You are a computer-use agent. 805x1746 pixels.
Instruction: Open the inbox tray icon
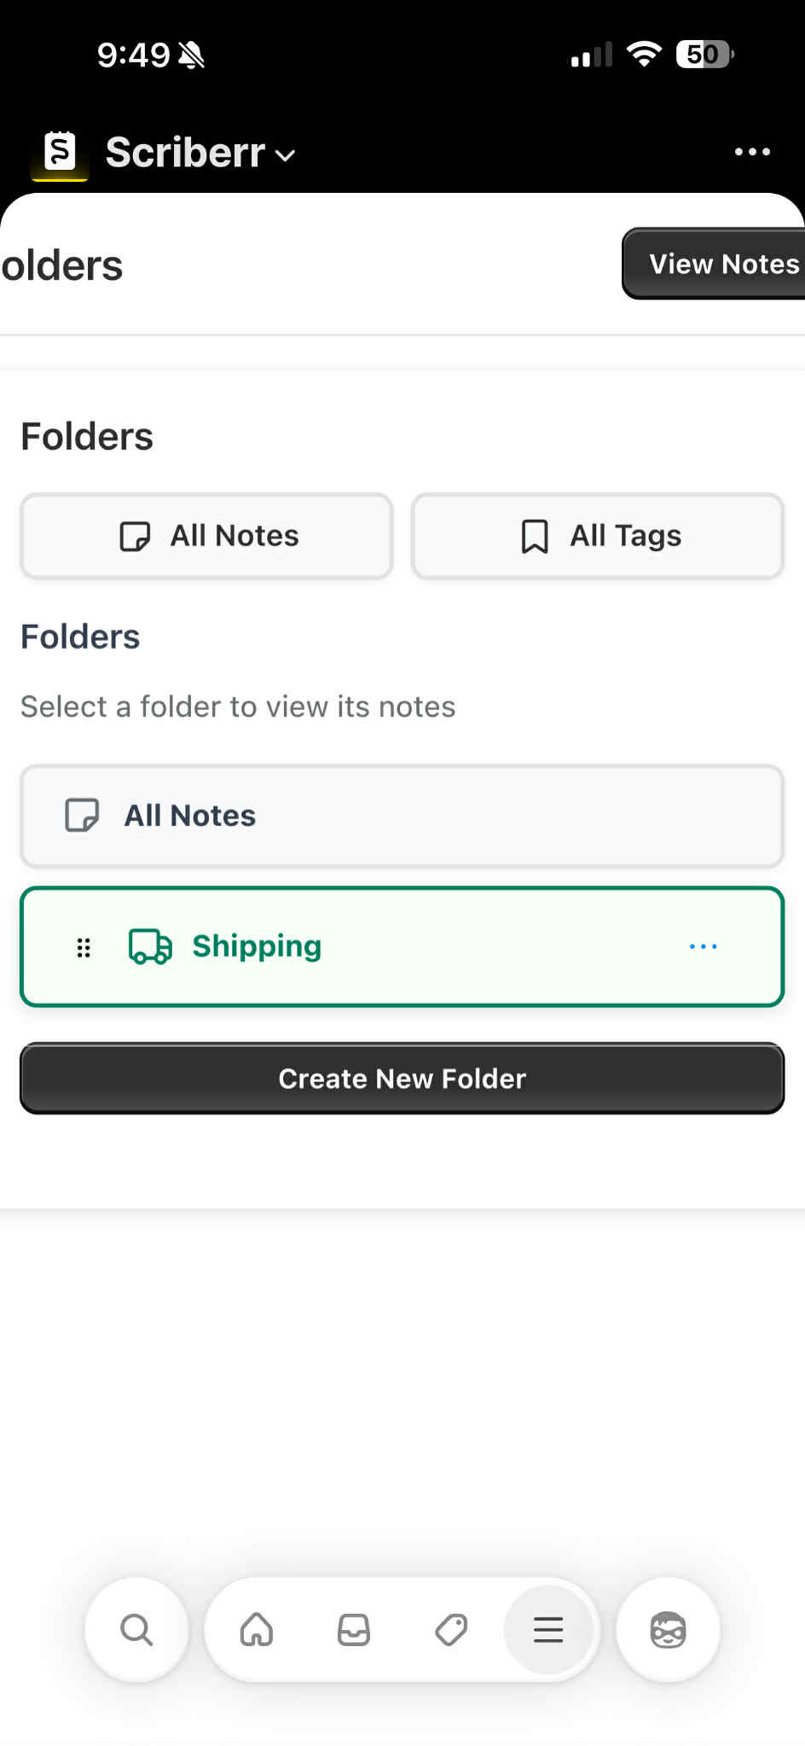coord(354,1630)
